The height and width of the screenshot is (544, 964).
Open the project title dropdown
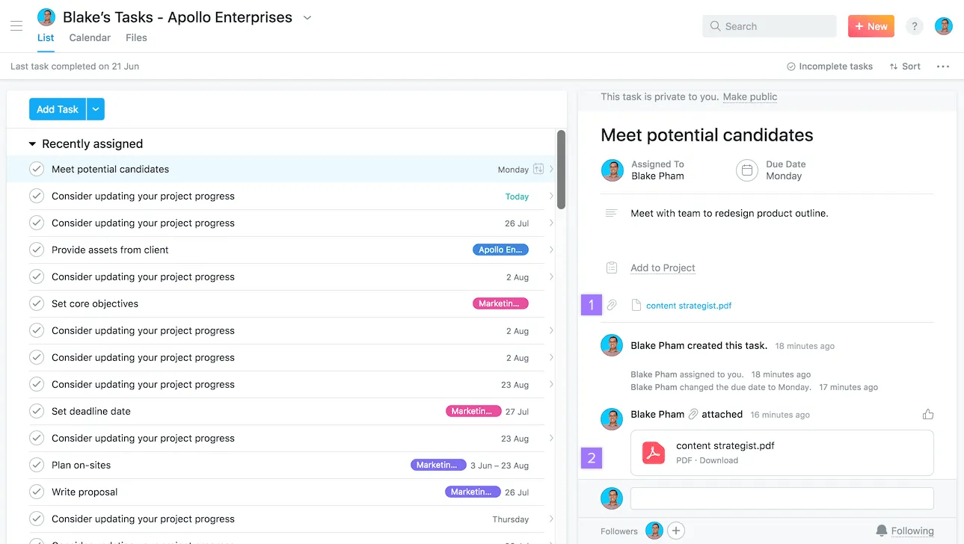click(x=307, y=17)
